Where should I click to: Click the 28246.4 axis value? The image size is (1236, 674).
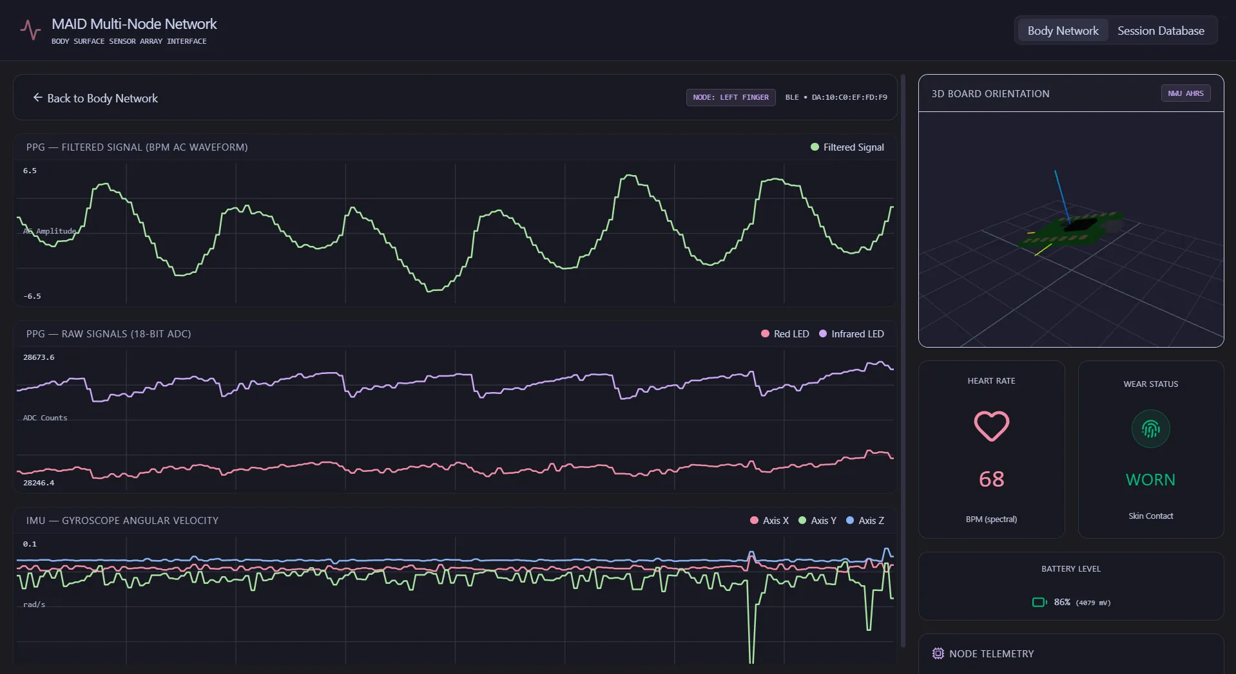click(x=39, y=483)
